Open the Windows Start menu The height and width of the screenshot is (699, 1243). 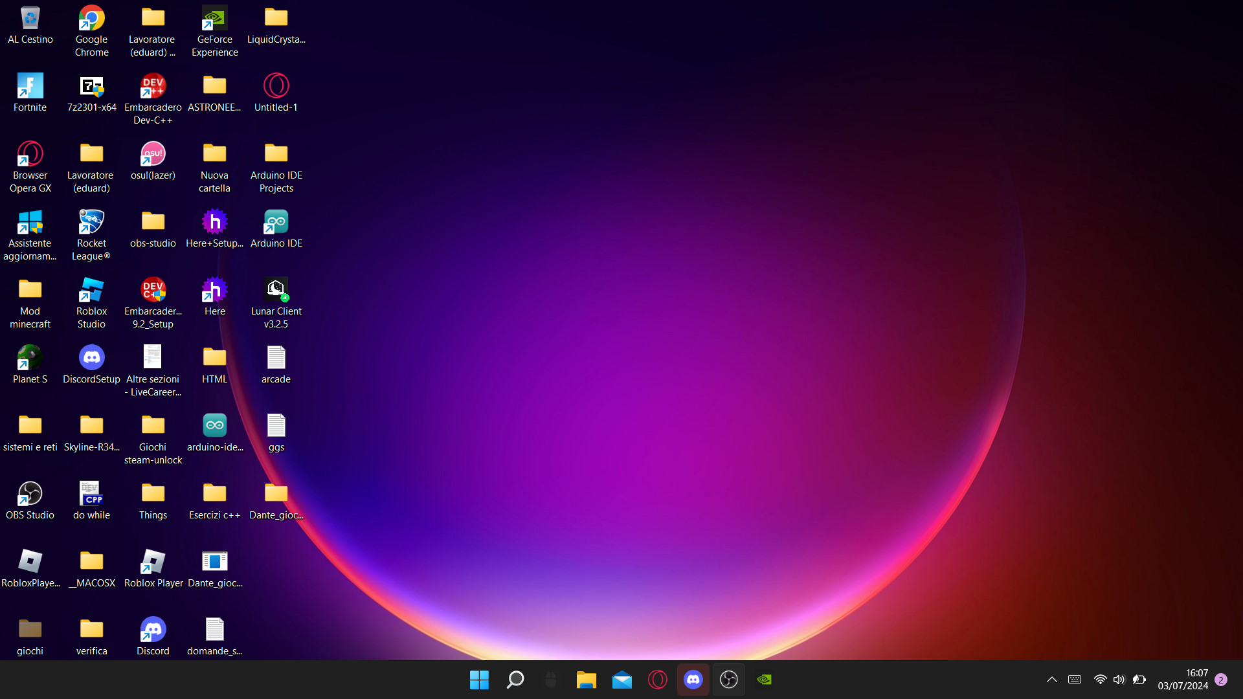click(479, 680)
